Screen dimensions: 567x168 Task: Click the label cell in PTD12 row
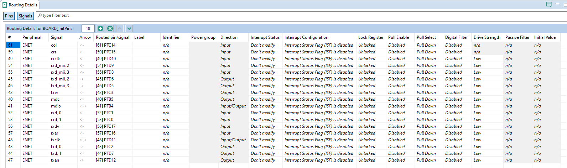coord(146,160)
